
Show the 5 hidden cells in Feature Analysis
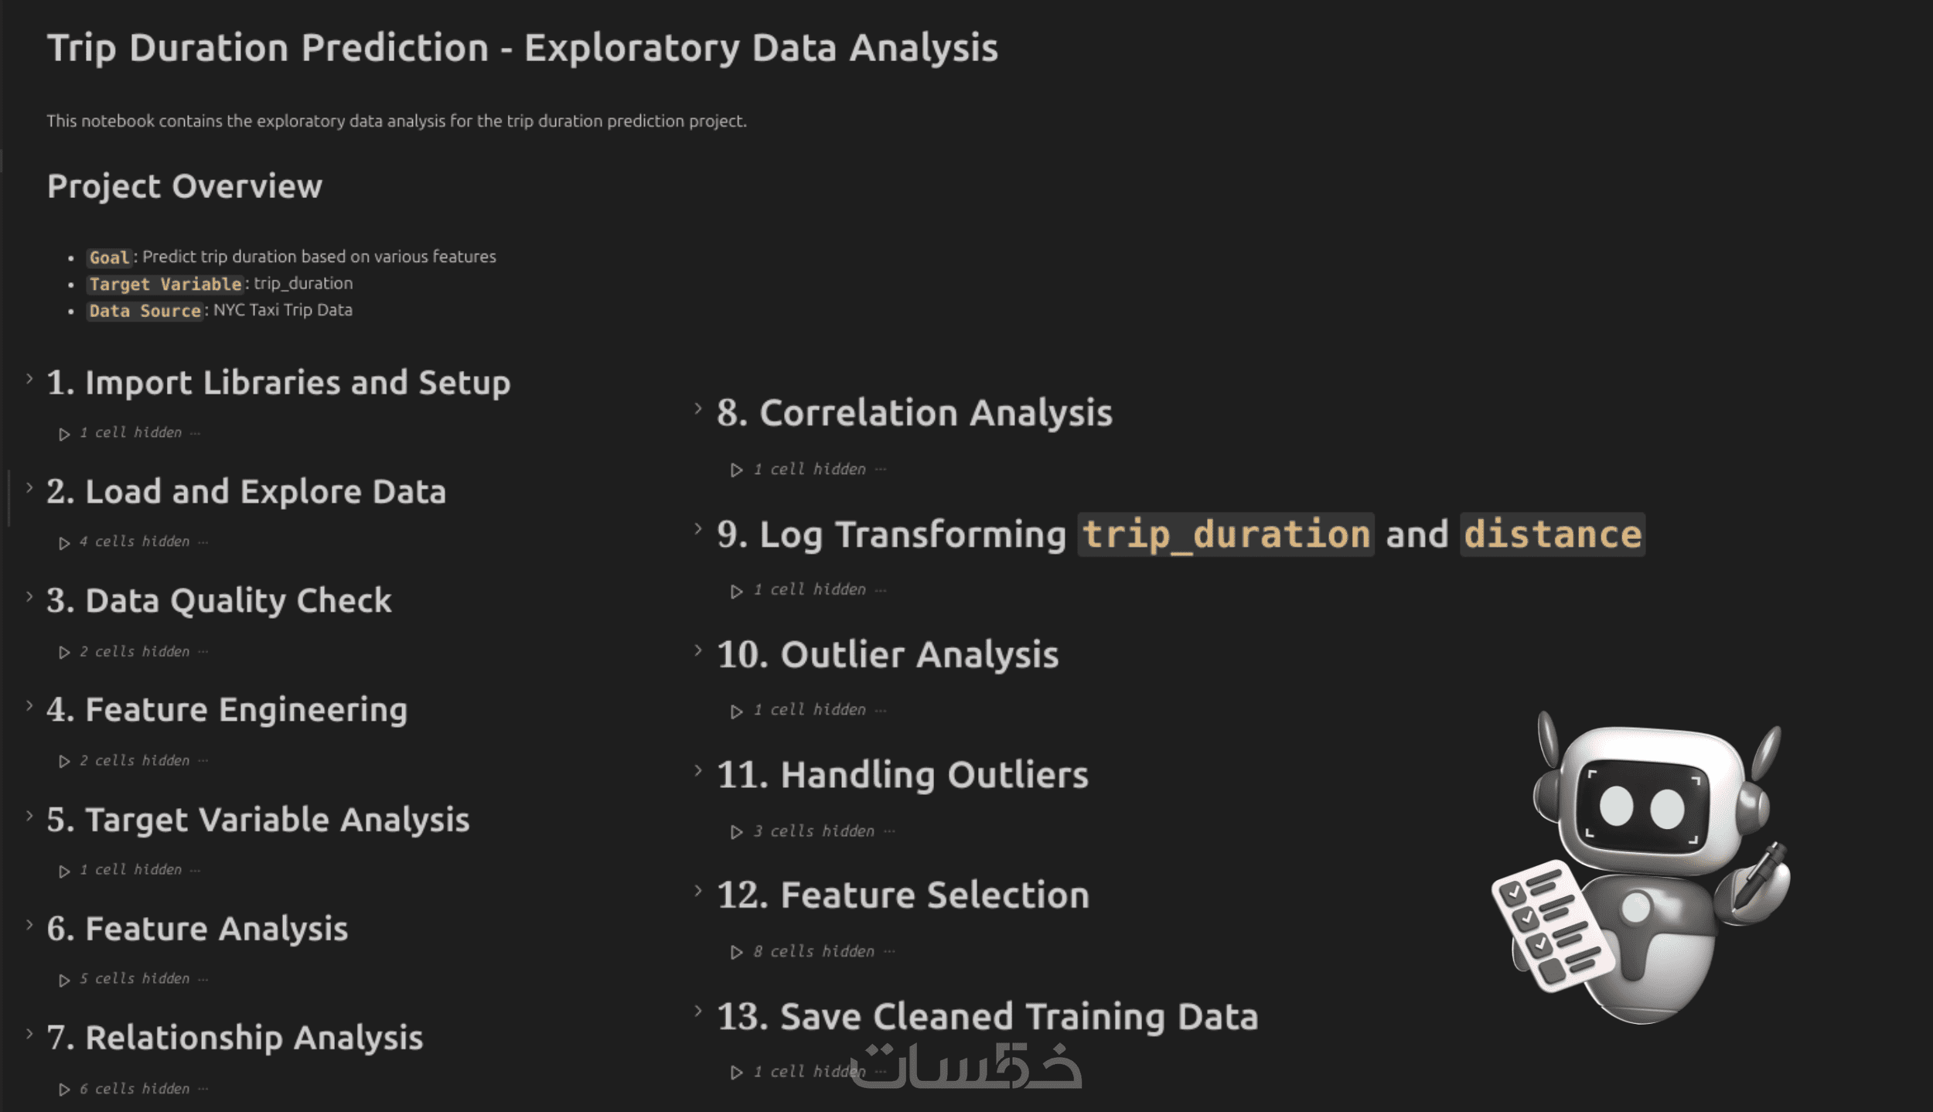(x=135, y=979)
